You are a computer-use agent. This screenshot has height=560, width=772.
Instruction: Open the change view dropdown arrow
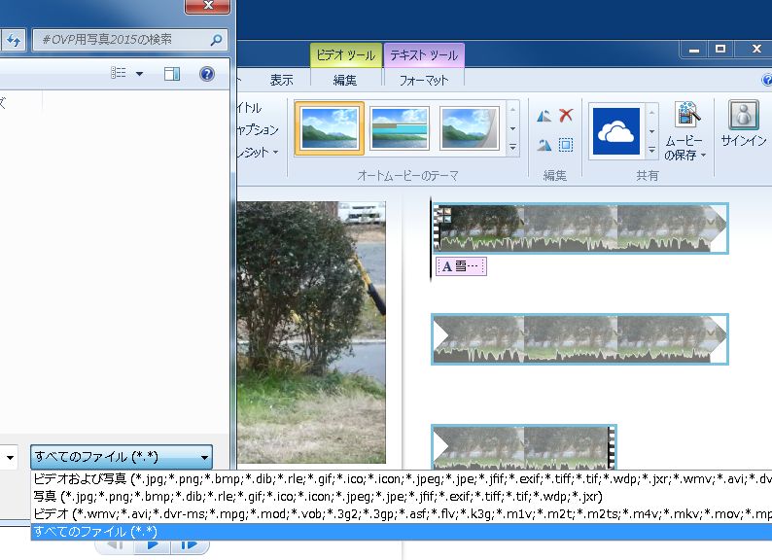pos(139,74)
